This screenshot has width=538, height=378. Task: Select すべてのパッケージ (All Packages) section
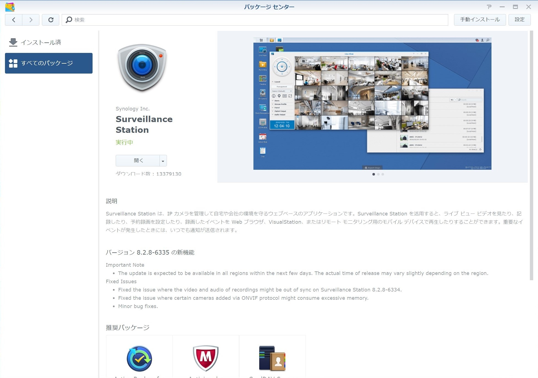[x=49, y=63]
